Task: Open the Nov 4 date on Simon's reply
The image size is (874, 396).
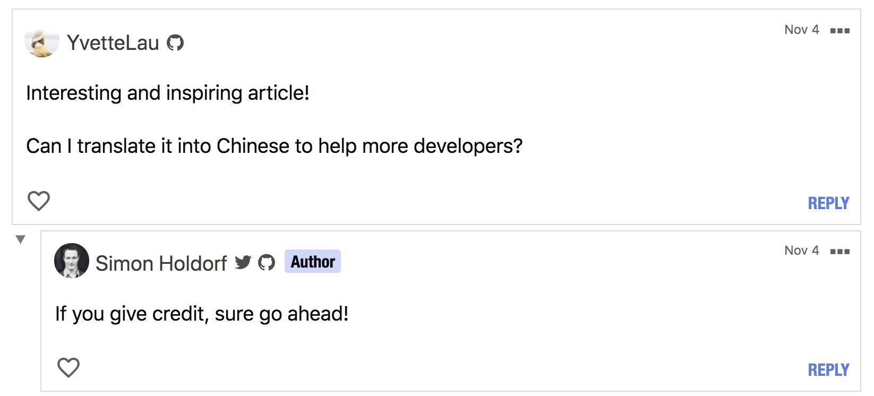Action: coord(802,251)
